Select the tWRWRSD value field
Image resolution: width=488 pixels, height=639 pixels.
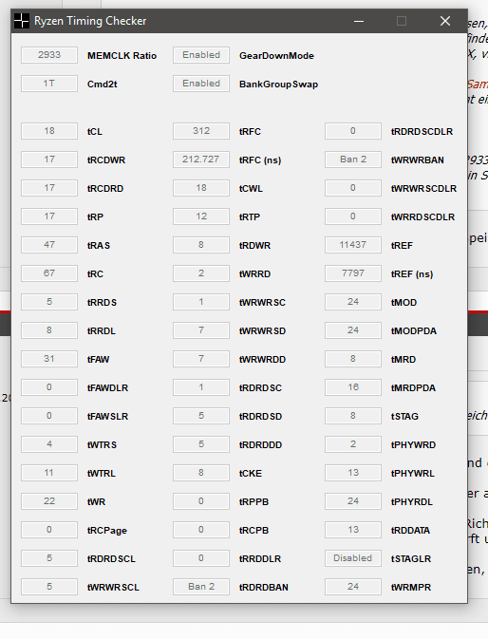click(x=201, y=330)
